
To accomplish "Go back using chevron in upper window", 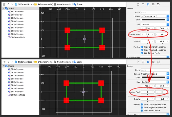I will click(x=8, y=4).
